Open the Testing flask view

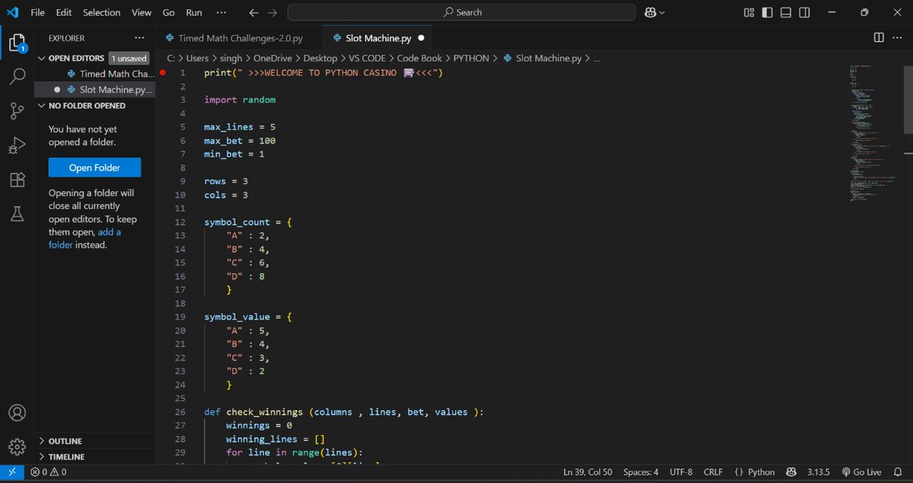click(17, 214)
